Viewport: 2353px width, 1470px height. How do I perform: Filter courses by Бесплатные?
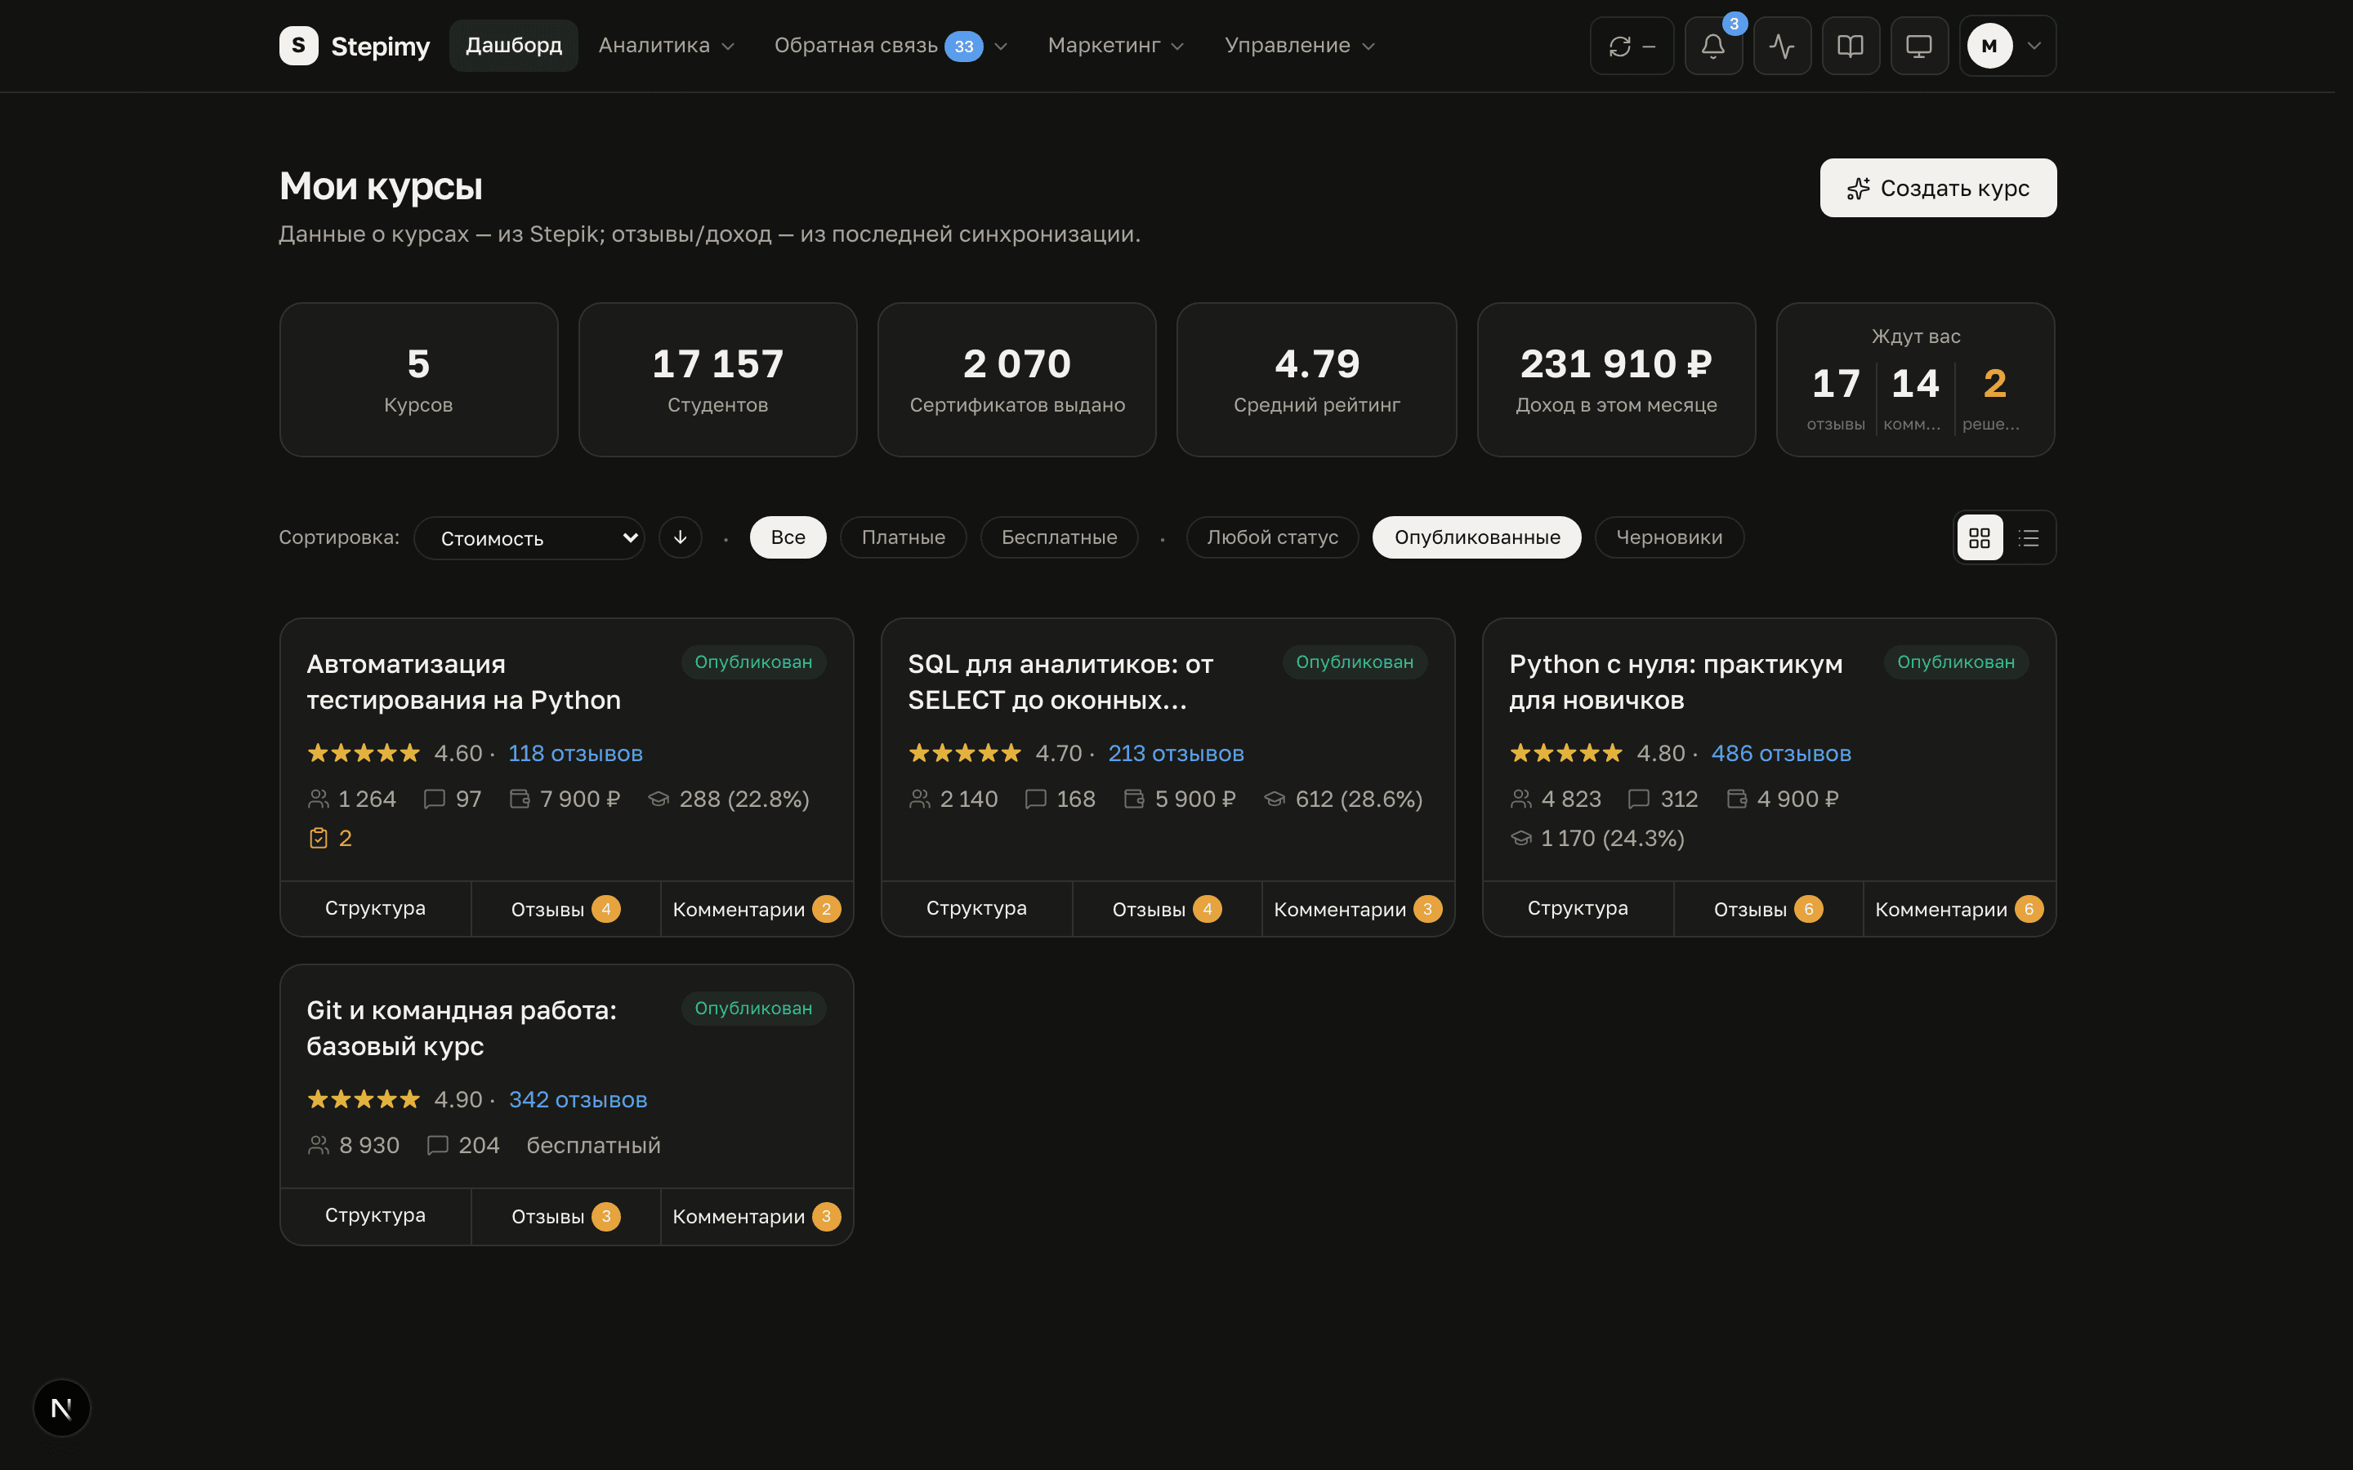(x=1059, y=537)
